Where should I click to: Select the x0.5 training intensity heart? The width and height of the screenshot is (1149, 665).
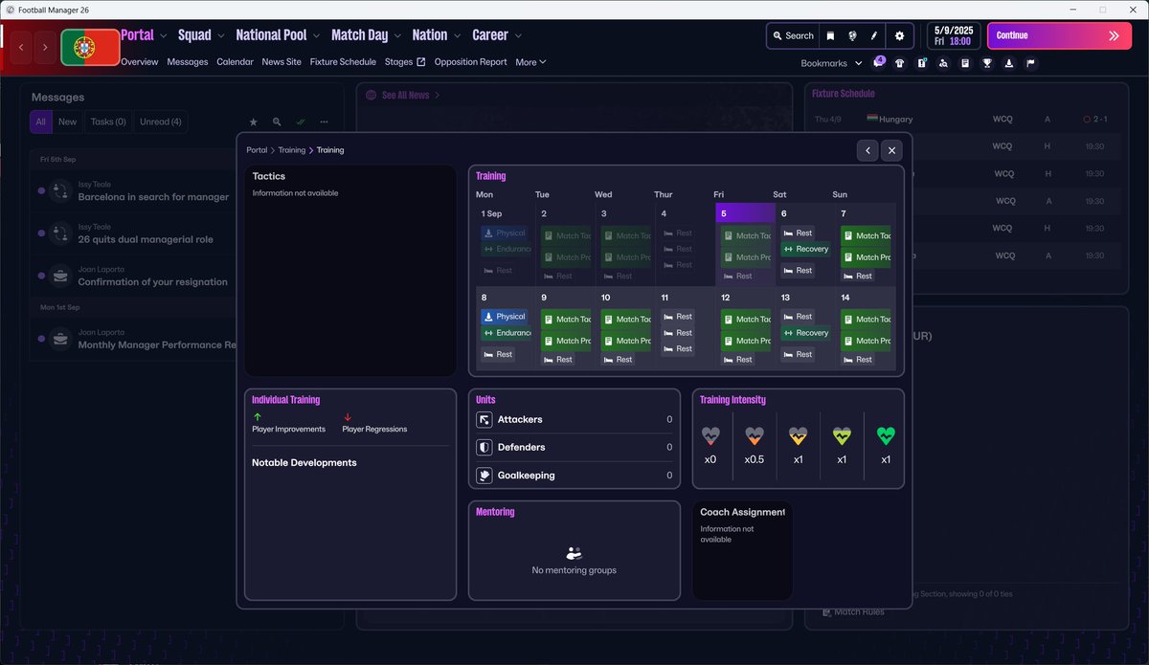[755, 436]
